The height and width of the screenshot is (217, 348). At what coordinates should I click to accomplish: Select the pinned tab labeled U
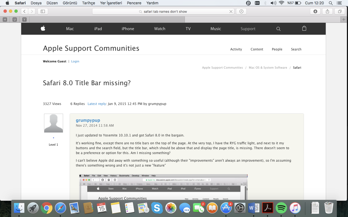[15, 20]
